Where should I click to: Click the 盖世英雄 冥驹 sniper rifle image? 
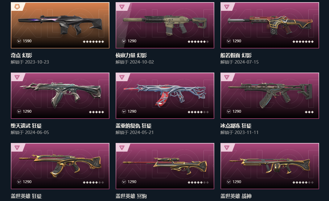(165, 165)
